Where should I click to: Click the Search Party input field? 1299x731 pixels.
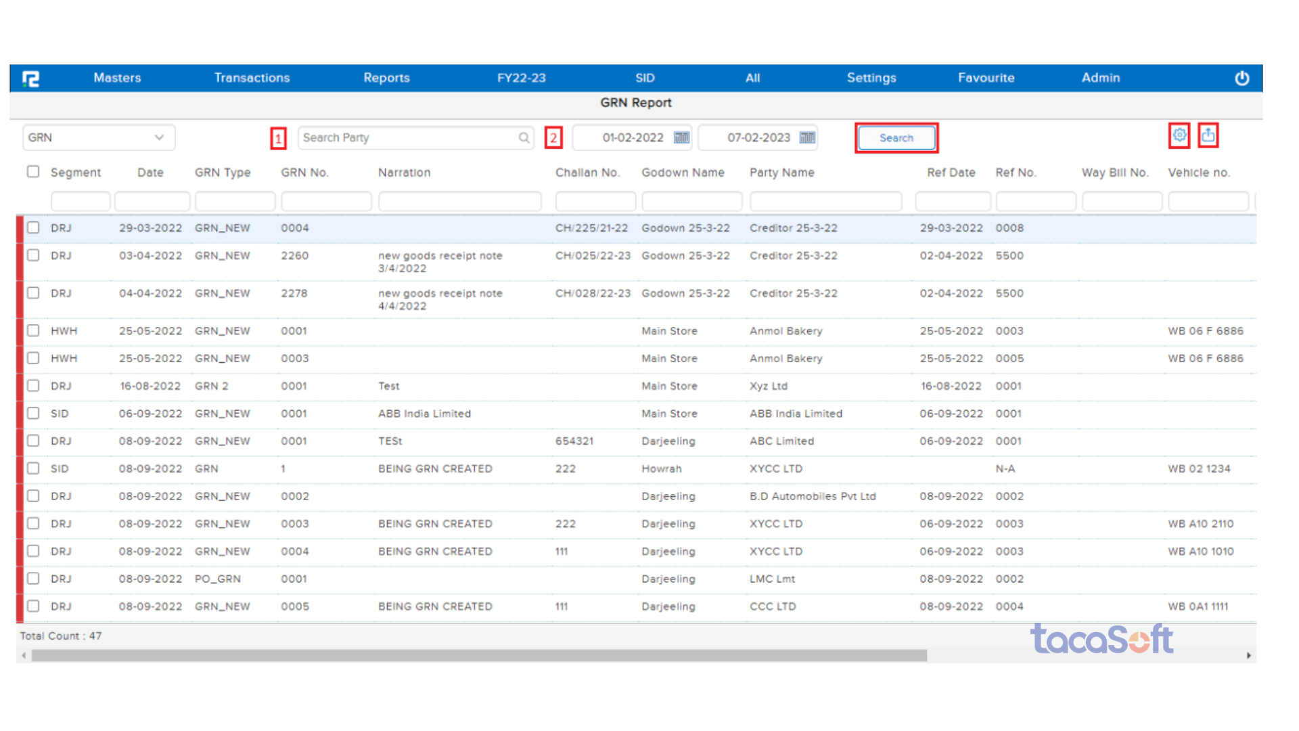[x=415, y=138]
